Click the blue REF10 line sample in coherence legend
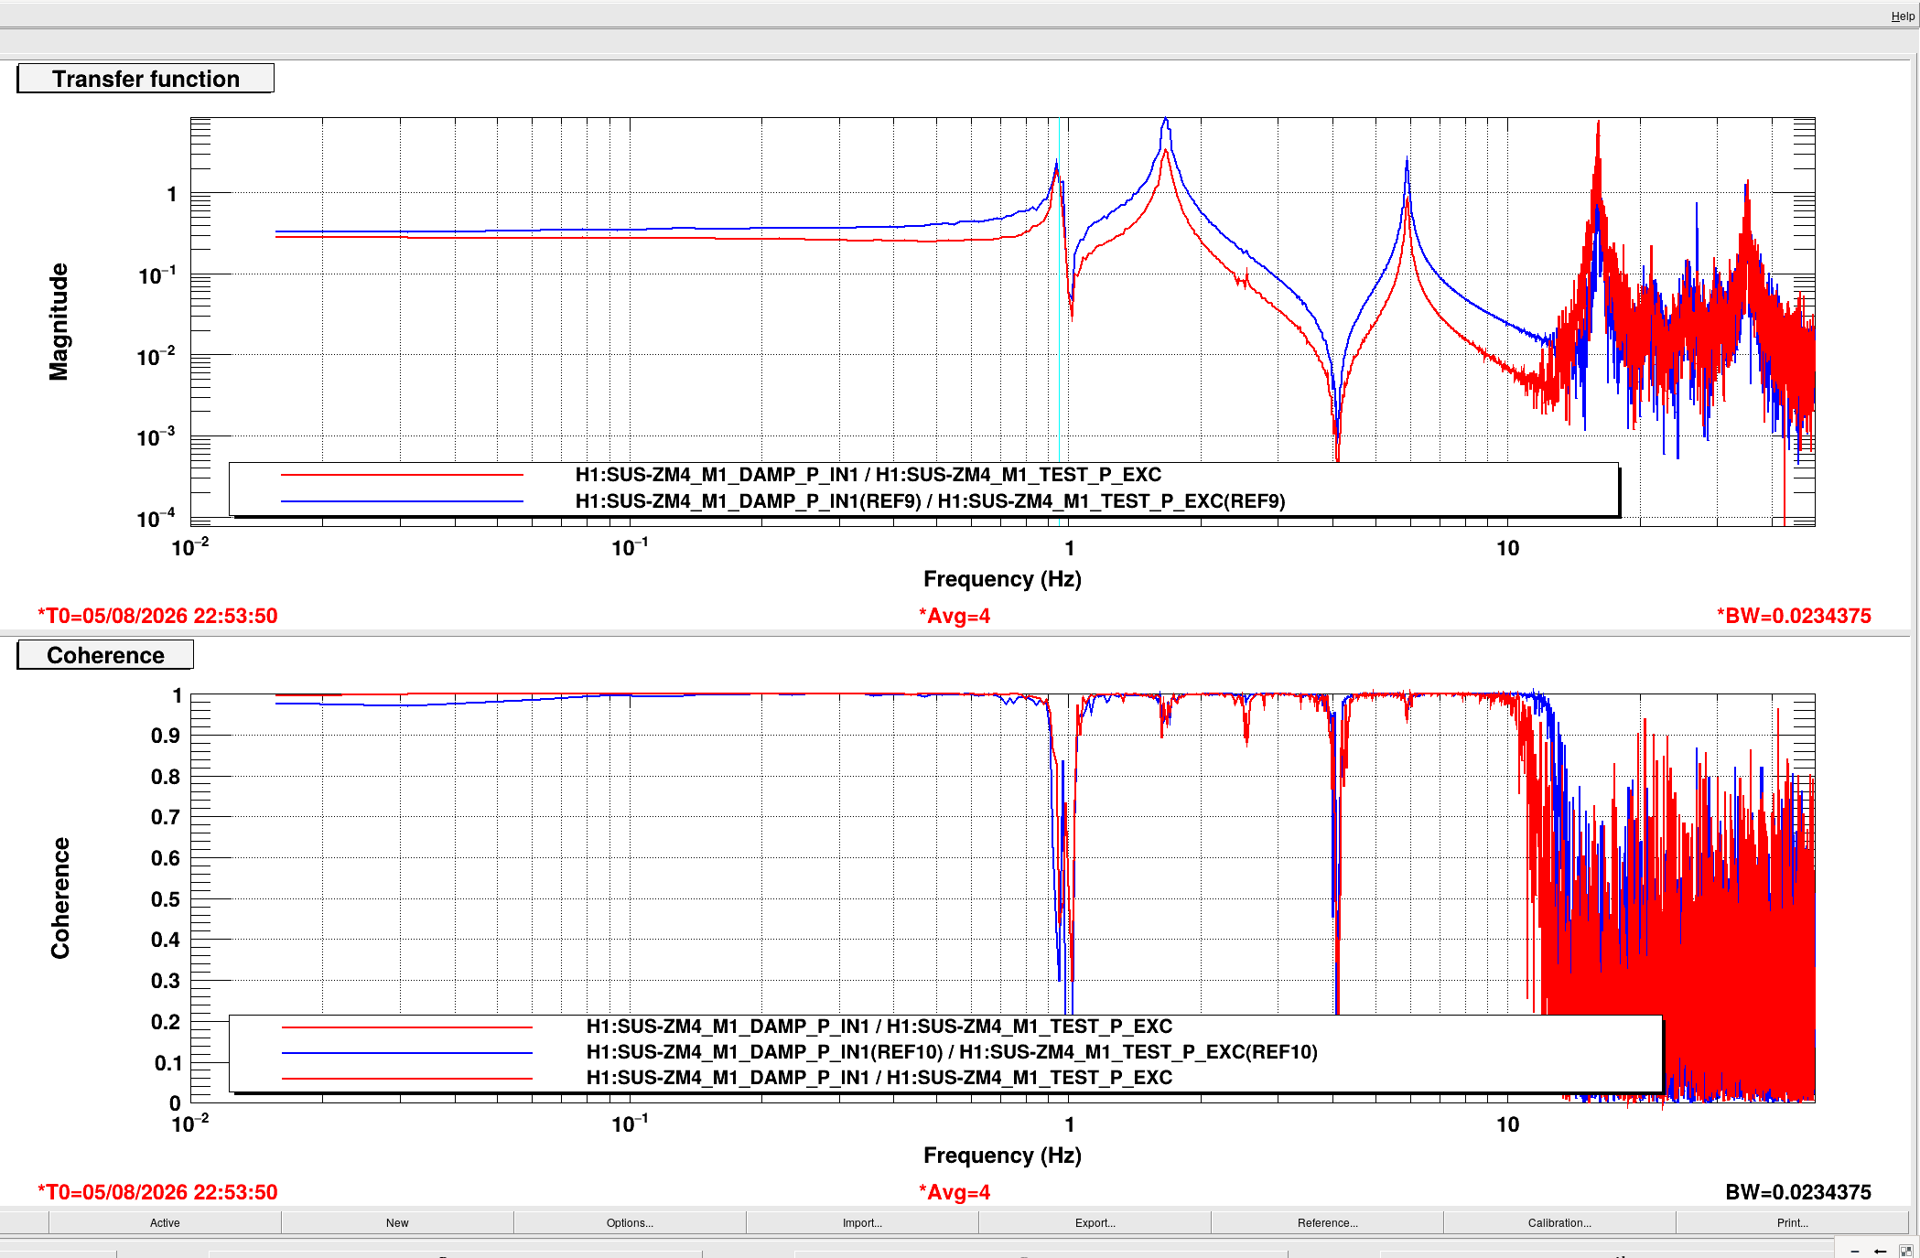This screenshot has width=1920, height=1258. pos(407,1052)
